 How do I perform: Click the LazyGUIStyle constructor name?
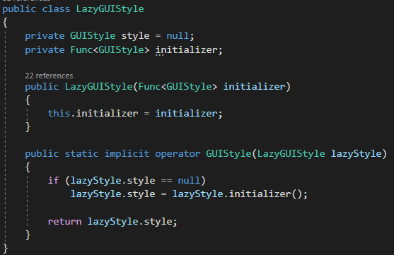(99, 87)
